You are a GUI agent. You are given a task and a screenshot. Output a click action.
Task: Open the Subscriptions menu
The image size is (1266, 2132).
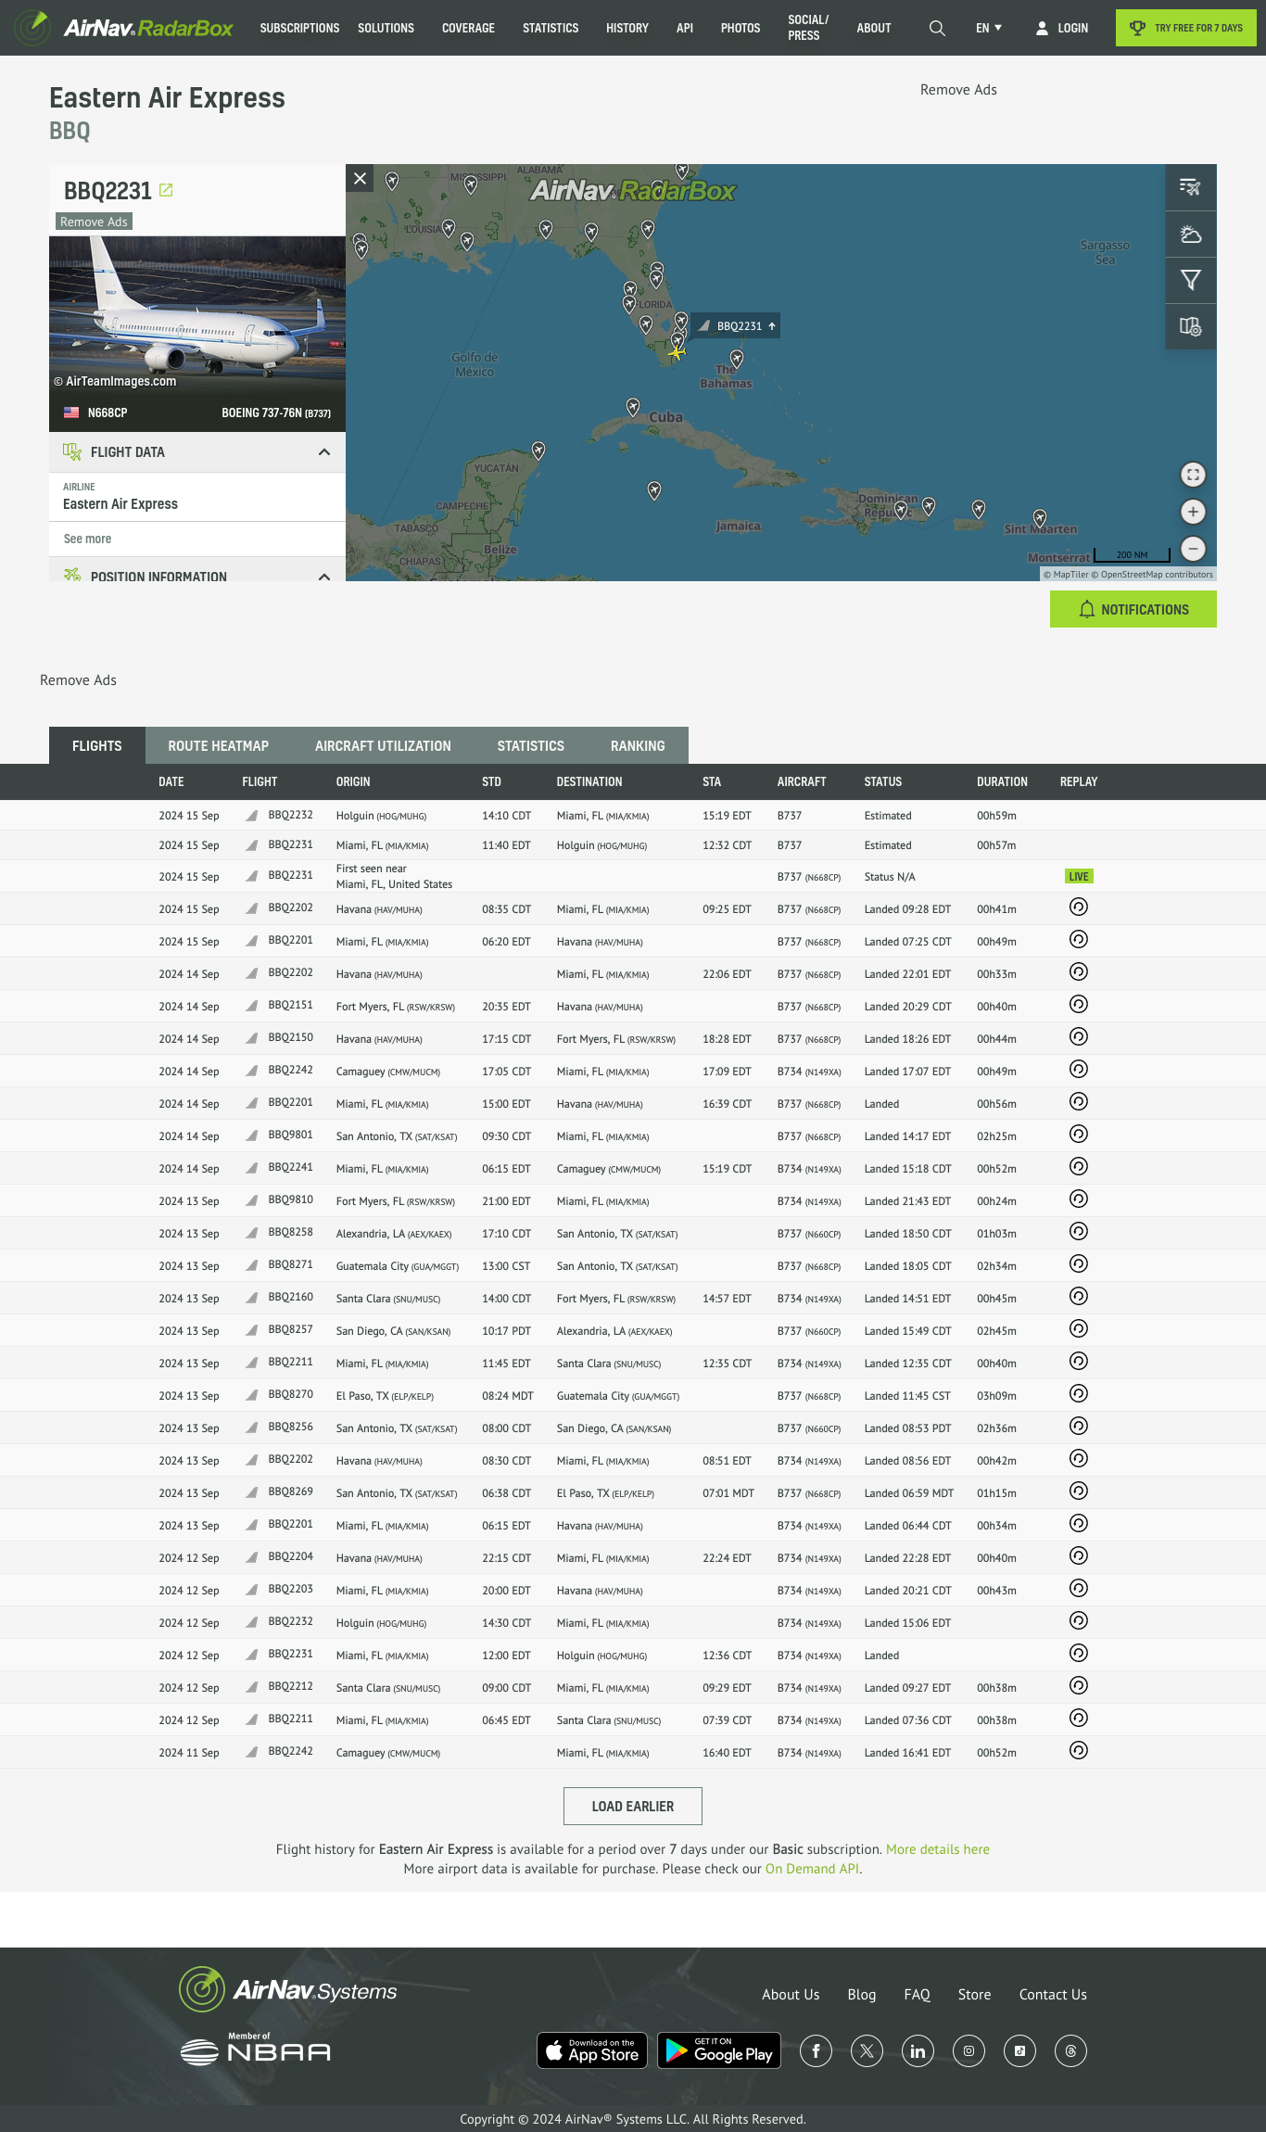click(x=299, y=28)
